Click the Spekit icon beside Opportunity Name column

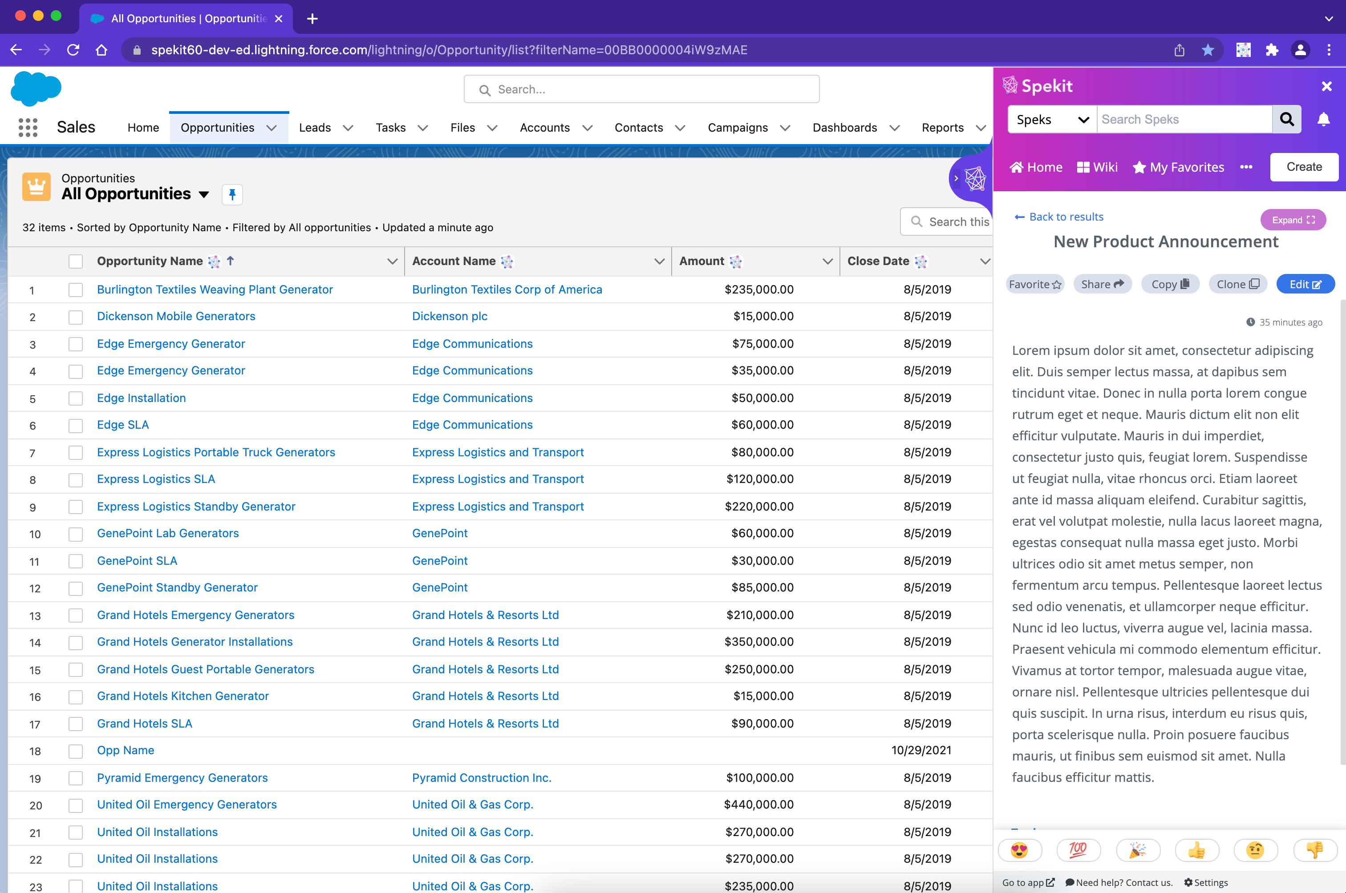(x=214, y=261)
